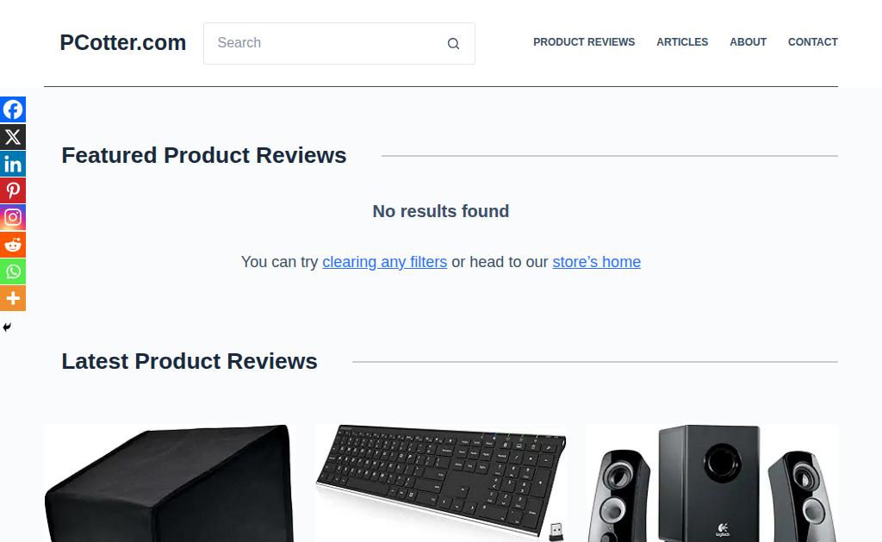Go to Articles menu item
Viewport: 882px width, 542px height.
[682, 42]
